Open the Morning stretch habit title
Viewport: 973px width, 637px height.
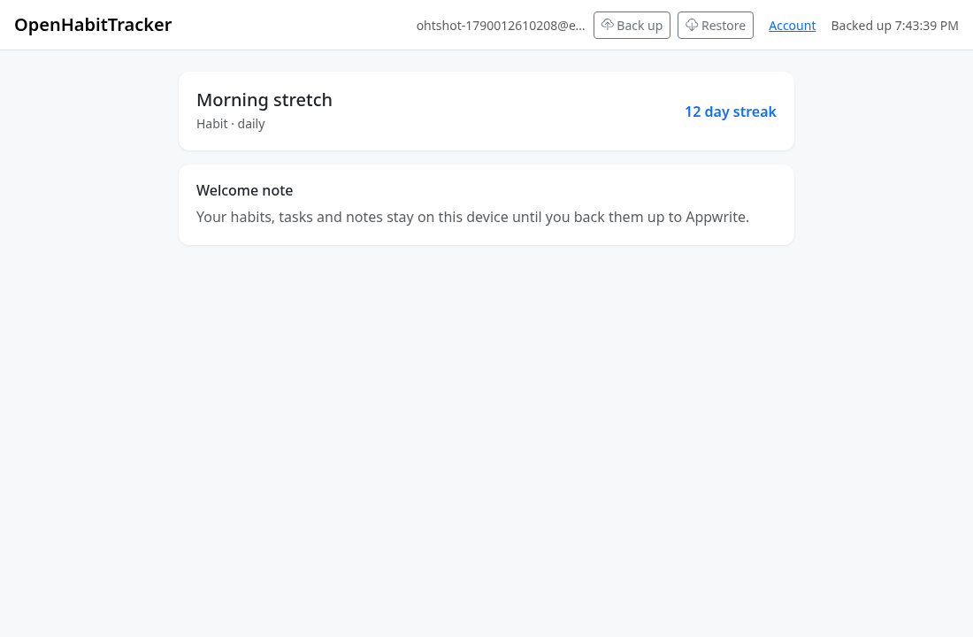(264, 100)
